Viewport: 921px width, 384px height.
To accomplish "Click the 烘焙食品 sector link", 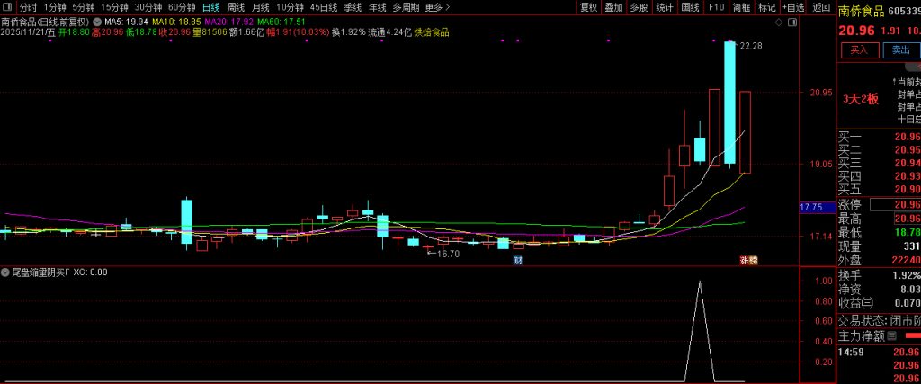I will click(x=432, y=32).
